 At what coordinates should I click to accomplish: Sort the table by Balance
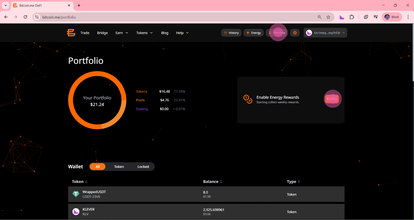point(213,182)
